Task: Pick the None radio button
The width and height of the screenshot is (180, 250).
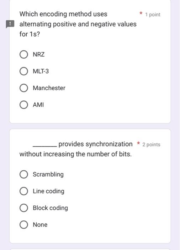Action: (24, 225)
